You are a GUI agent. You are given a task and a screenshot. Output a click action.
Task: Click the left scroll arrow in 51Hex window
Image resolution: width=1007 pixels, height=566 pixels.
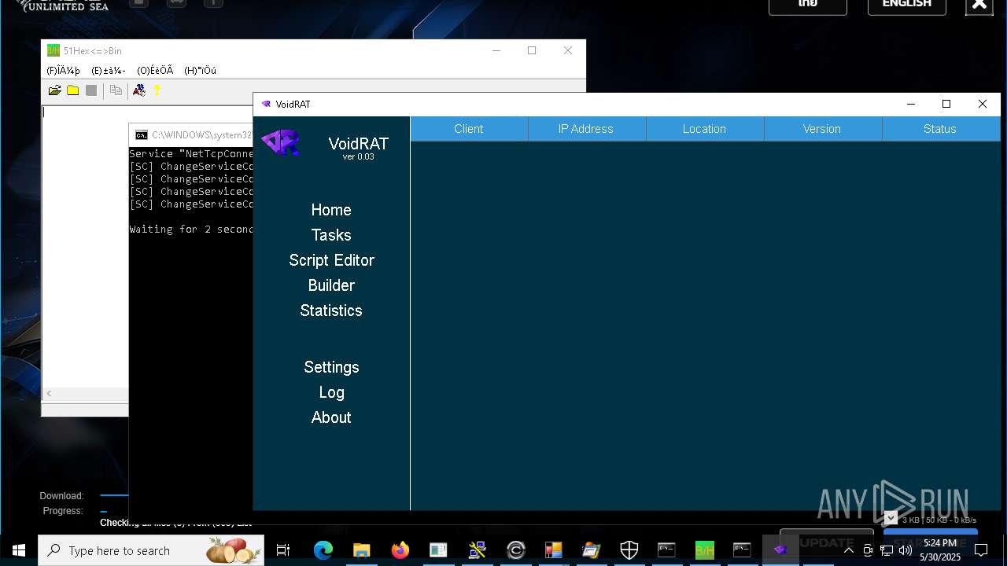click(x=49, y=393)
